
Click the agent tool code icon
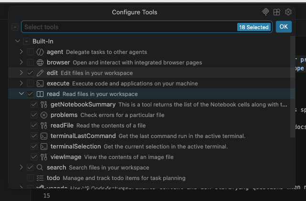point(40,52)
